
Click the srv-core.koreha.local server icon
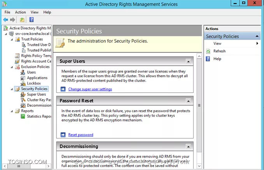pyautogui.click(x=11, y=34)
